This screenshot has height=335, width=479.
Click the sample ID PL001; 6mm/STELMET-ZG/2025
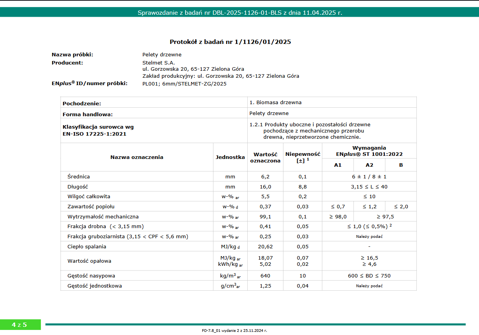click(x=184, y=84)
